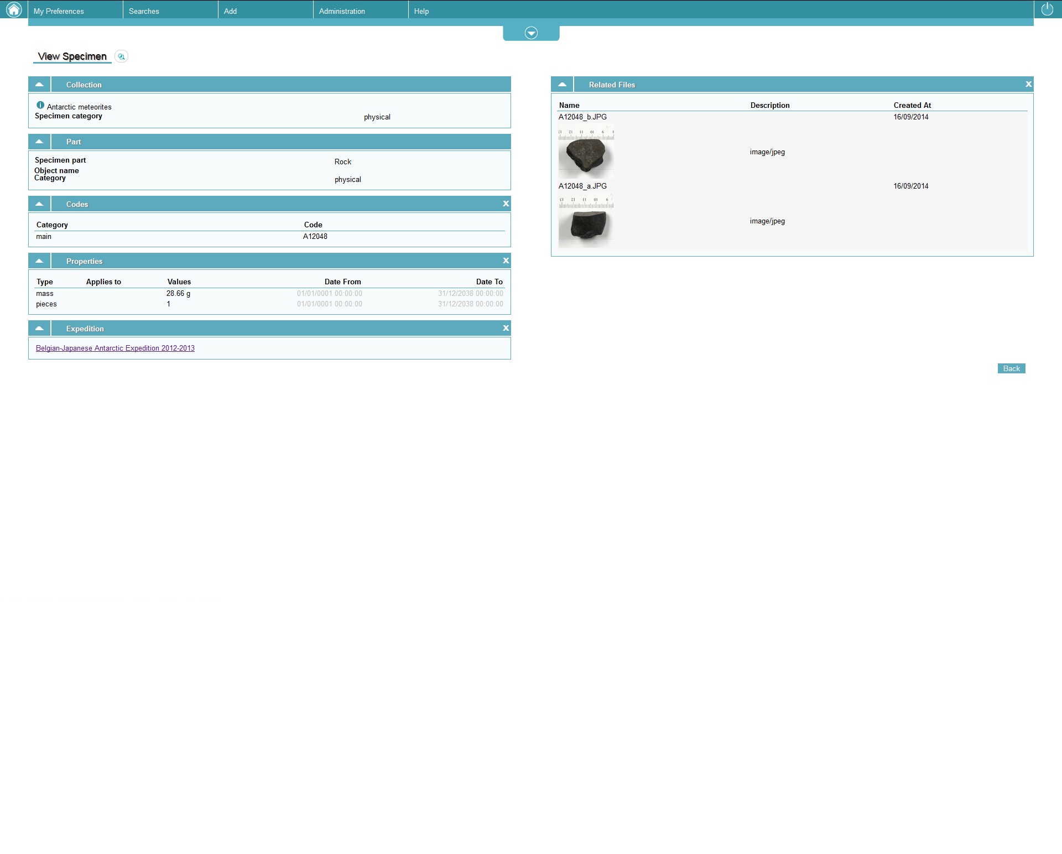The image size is (1062, 854).
Task: Close the Expedition widget with X
Action: 506,329
